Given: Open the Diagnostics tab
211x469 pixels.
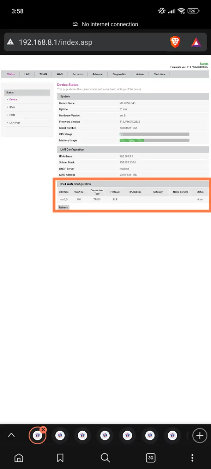Looking at the screenshot, I should 119,74.
